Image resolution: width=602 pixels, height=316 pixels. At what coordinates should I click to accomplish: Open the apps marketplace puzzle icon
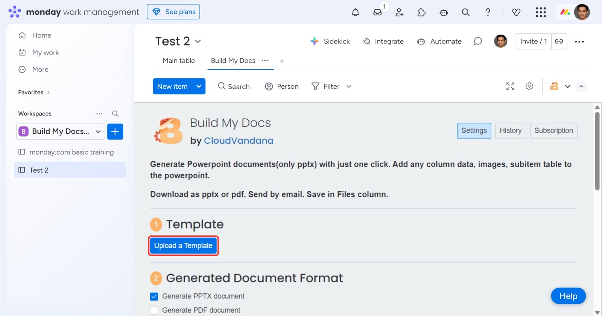[x=421, y=12]
